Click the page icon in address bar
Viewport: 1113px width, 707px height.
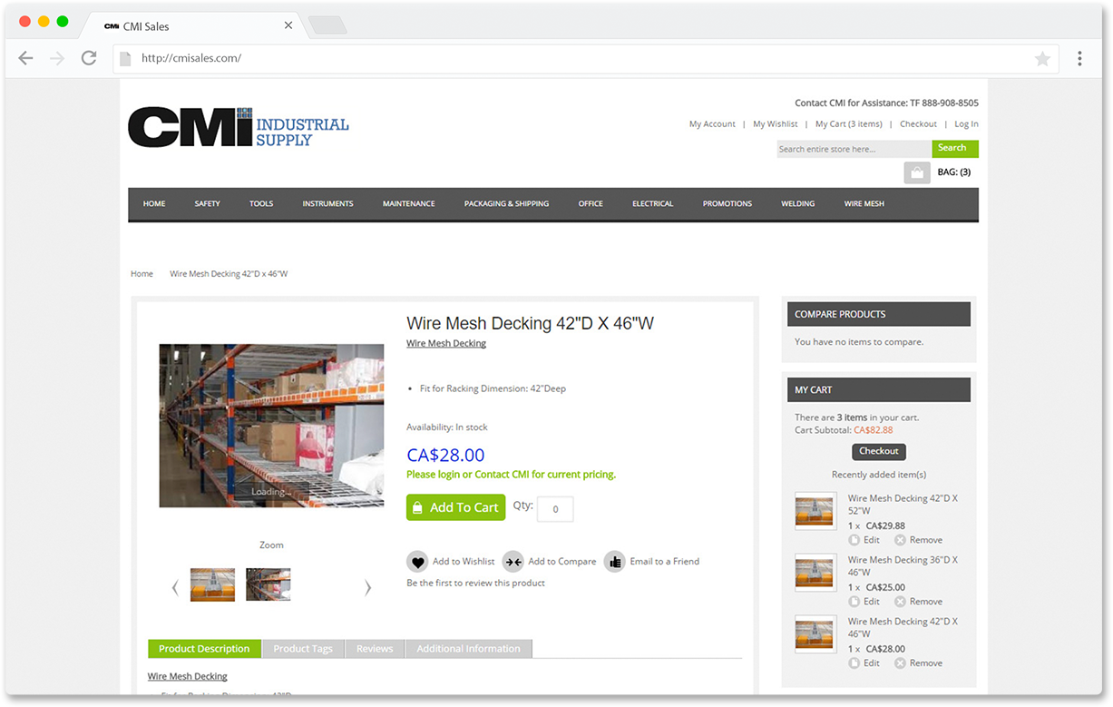click(x=127, y=58)
